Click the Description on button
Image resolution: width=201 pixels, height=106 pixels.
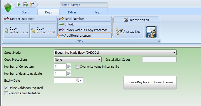point(136,20)
